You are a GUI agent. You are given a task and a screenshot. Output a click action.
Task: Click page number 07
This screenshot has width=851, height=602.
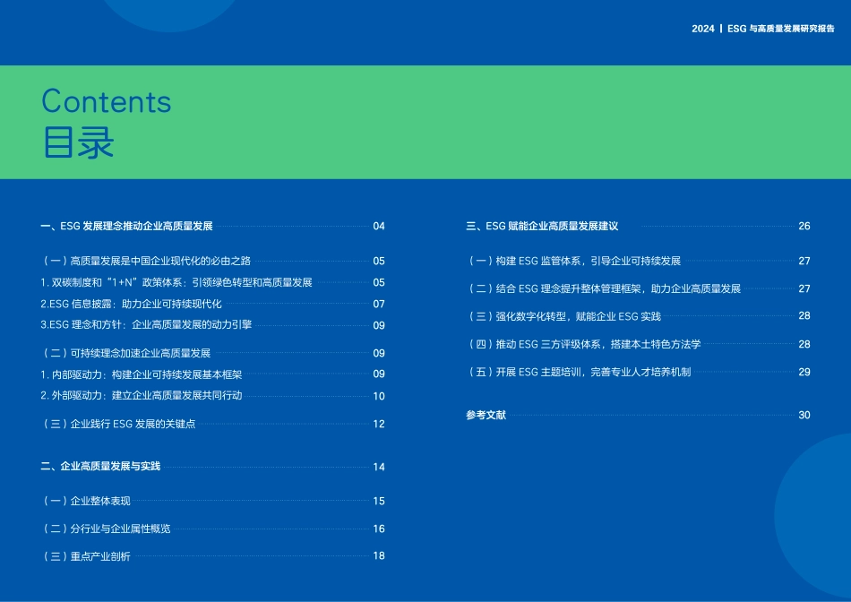pyautogui.click(x=379, y=304)
